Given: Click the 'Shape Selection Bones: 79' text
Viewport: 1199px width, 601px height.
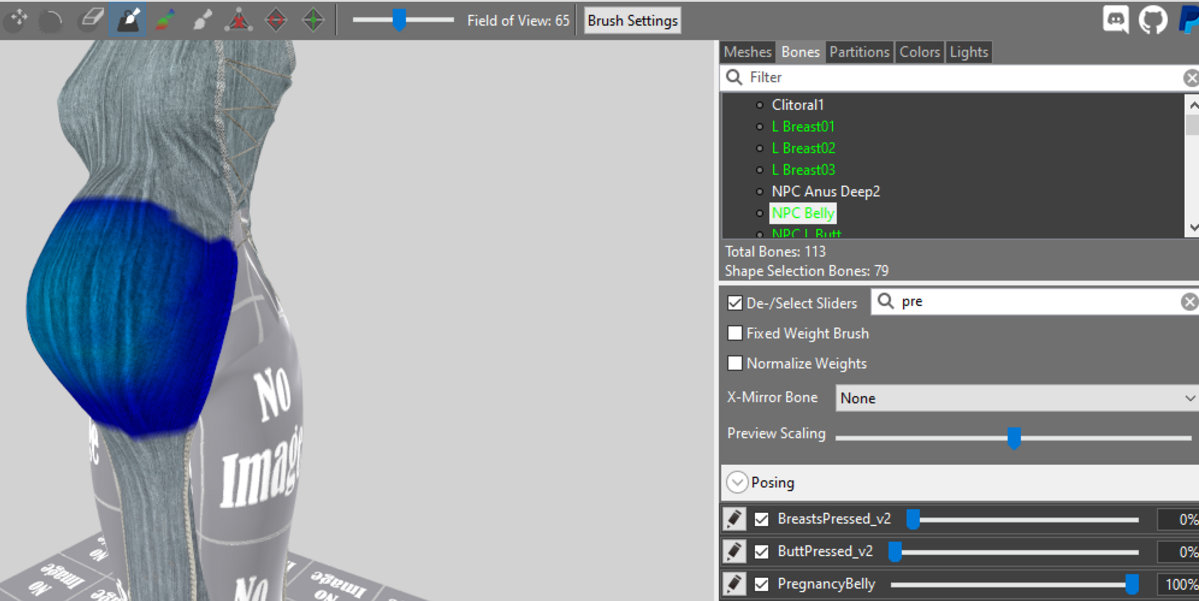Looking at the screenshot, I should pos(806,271).
